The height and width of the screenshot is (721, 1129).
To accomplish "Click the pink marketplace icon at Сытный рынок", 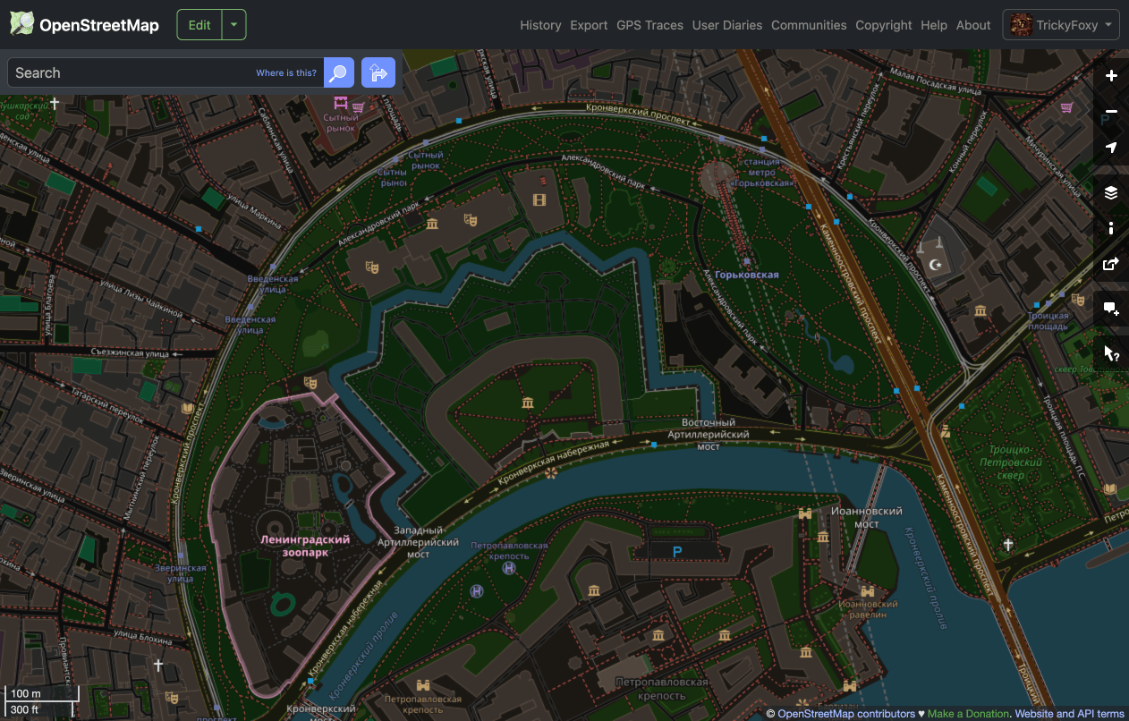I will 340,103.
